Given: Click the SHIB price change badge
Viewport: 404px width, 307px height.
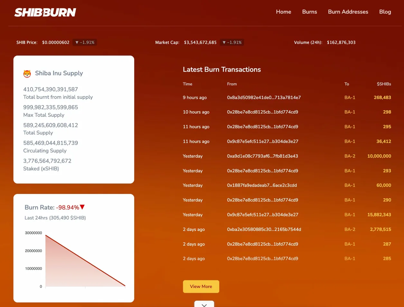Looking at the screenshot, I should (x=85, y=42).
